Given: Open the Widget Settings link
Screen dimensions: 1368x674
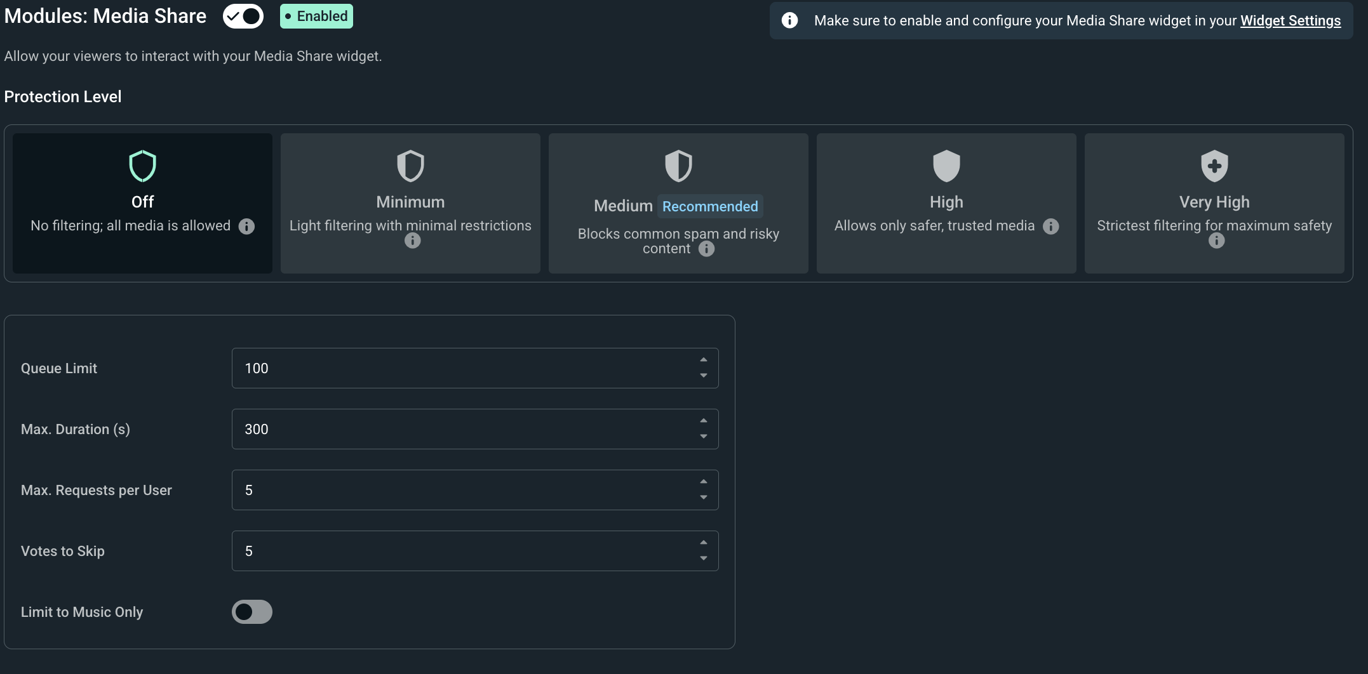Looking at the screenshot, I should tap(1291, 20).
